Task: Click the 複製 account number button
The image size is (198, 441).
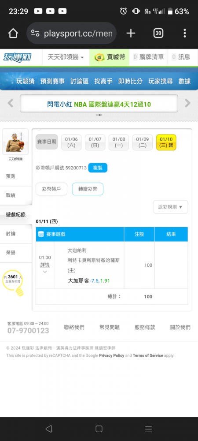Action: pyautogui.click(x=98, y=168)
